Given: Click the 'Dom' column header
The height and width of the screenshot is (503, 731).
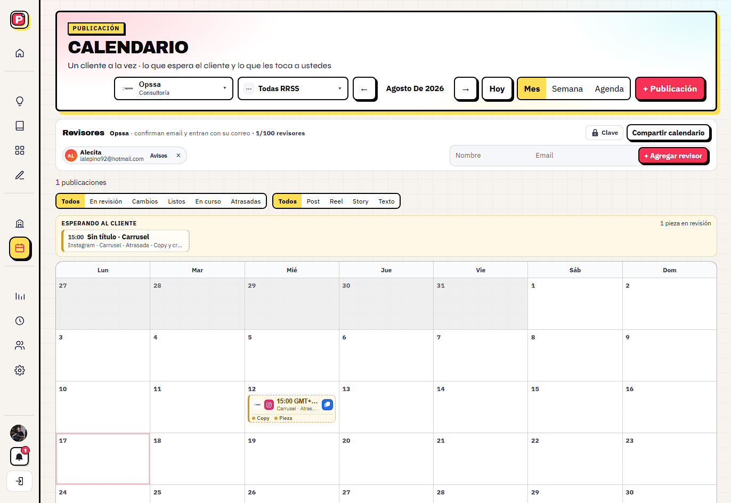Looking at the screenshot, I should 670,270.
